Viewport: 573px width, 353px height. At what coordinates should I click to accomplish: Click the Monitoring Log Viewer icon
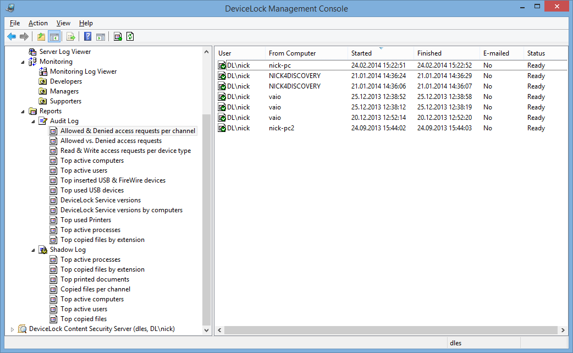pos(43,71)
